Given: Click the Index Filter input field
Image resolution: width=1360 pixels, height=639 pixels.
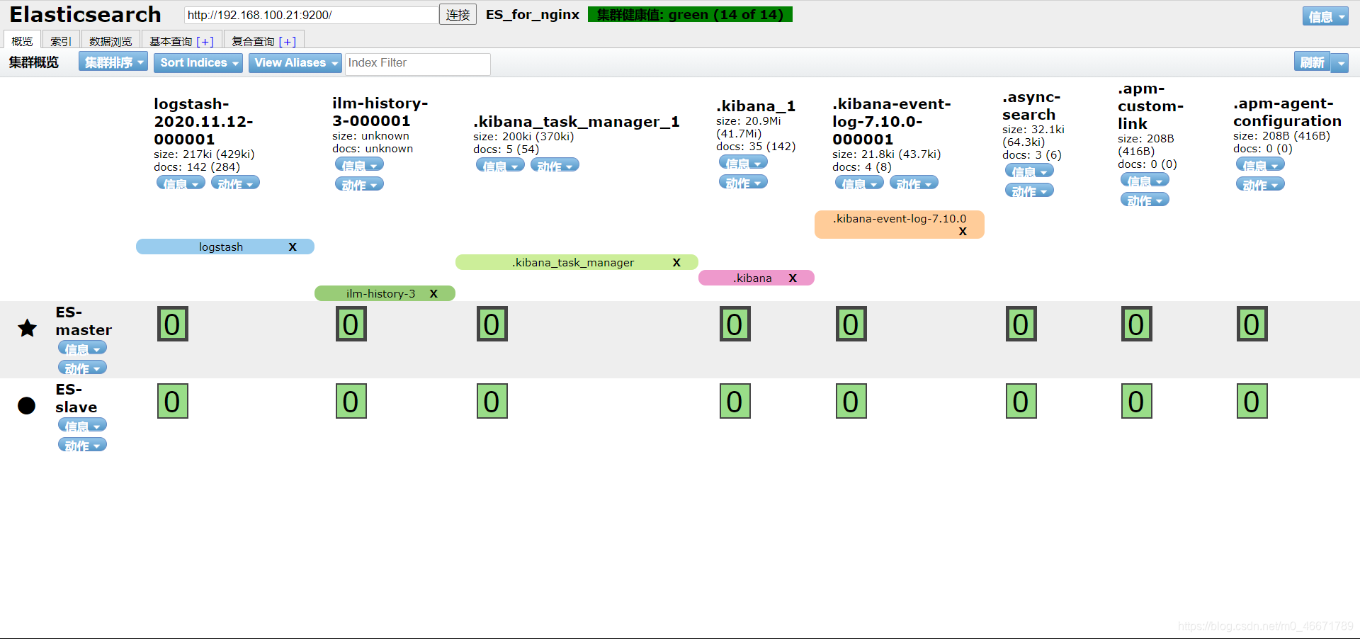Looking at the screenshot, I should point(418,63).
